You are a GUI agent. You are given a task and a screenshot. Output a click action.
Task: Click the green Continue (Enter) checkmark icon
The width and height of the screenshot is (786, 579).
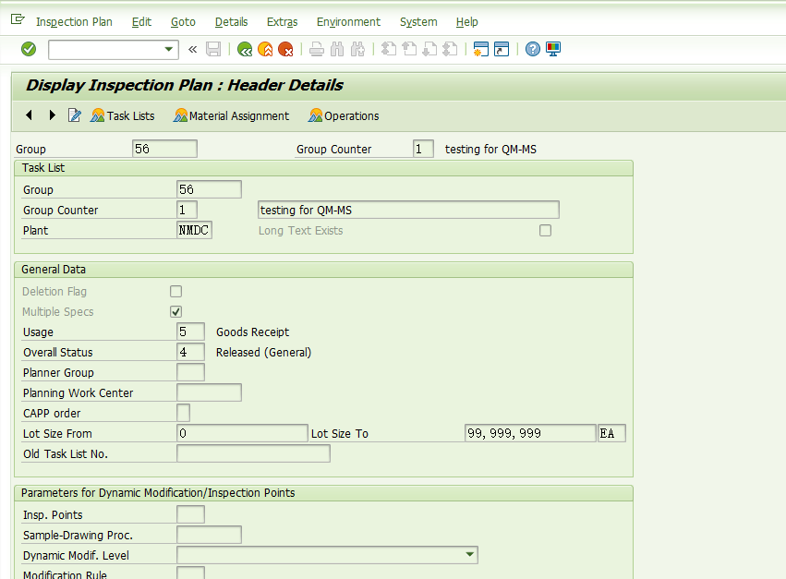[x=28, y=49]
